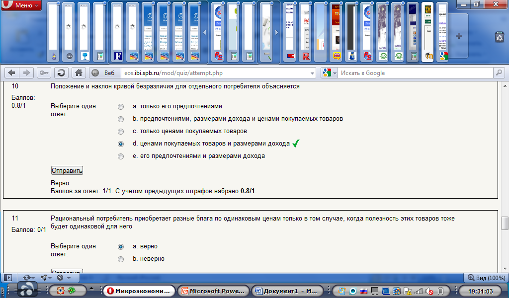The image size is (509, 298).
Task: Go to the home page icon
Action: (79, 73)
